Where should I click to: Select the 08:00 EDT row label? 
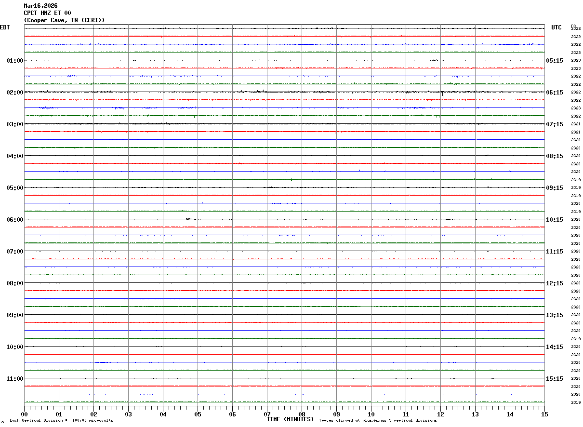tap(15, 283)
